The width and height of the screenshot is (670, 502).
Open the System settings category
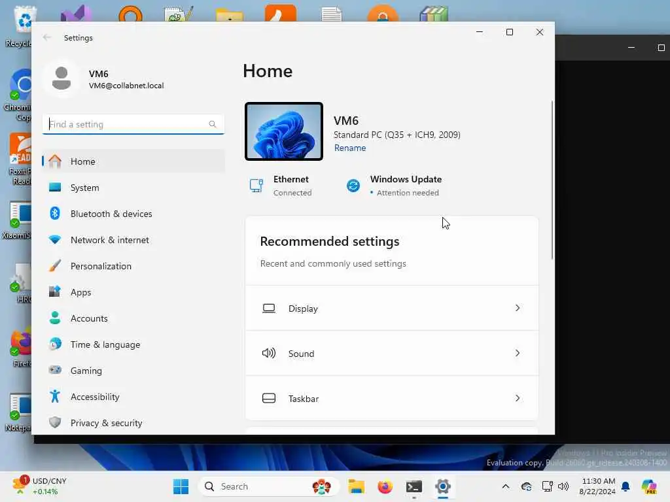133,188
